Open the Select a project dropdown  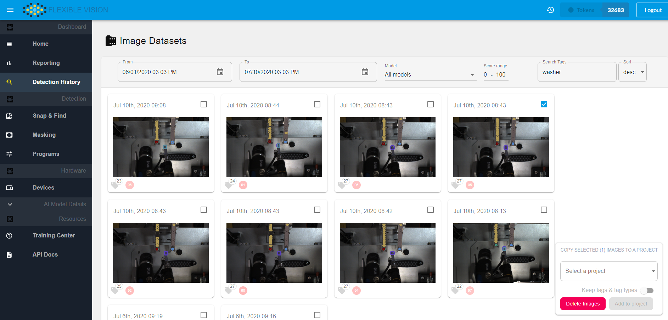tap(609, 271)
